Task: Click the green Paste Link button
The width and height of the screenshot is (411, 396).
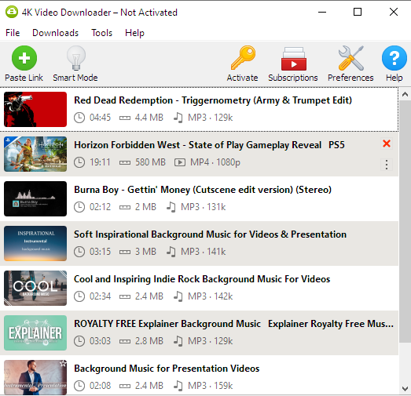Action: 24,64
